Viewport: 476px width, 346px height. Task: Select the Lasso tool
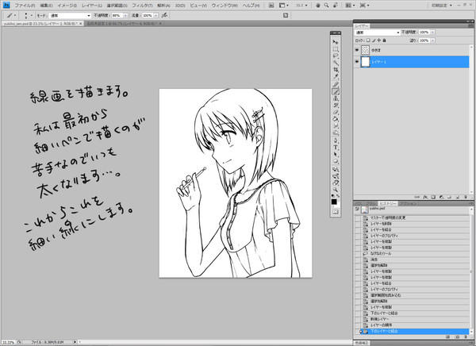click(336, 56)
